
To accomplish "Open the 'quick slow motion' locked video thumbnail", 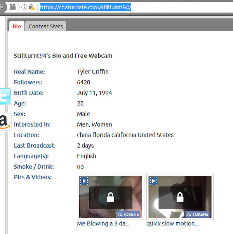I will click(180, 197).
